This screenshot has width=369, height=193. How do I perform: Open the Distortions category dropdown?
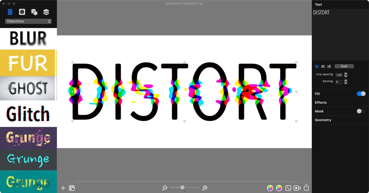[x=28, y=21]
